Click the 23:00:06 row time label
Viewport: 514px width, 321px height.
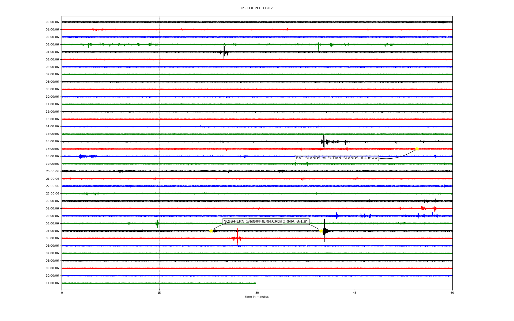52,194
